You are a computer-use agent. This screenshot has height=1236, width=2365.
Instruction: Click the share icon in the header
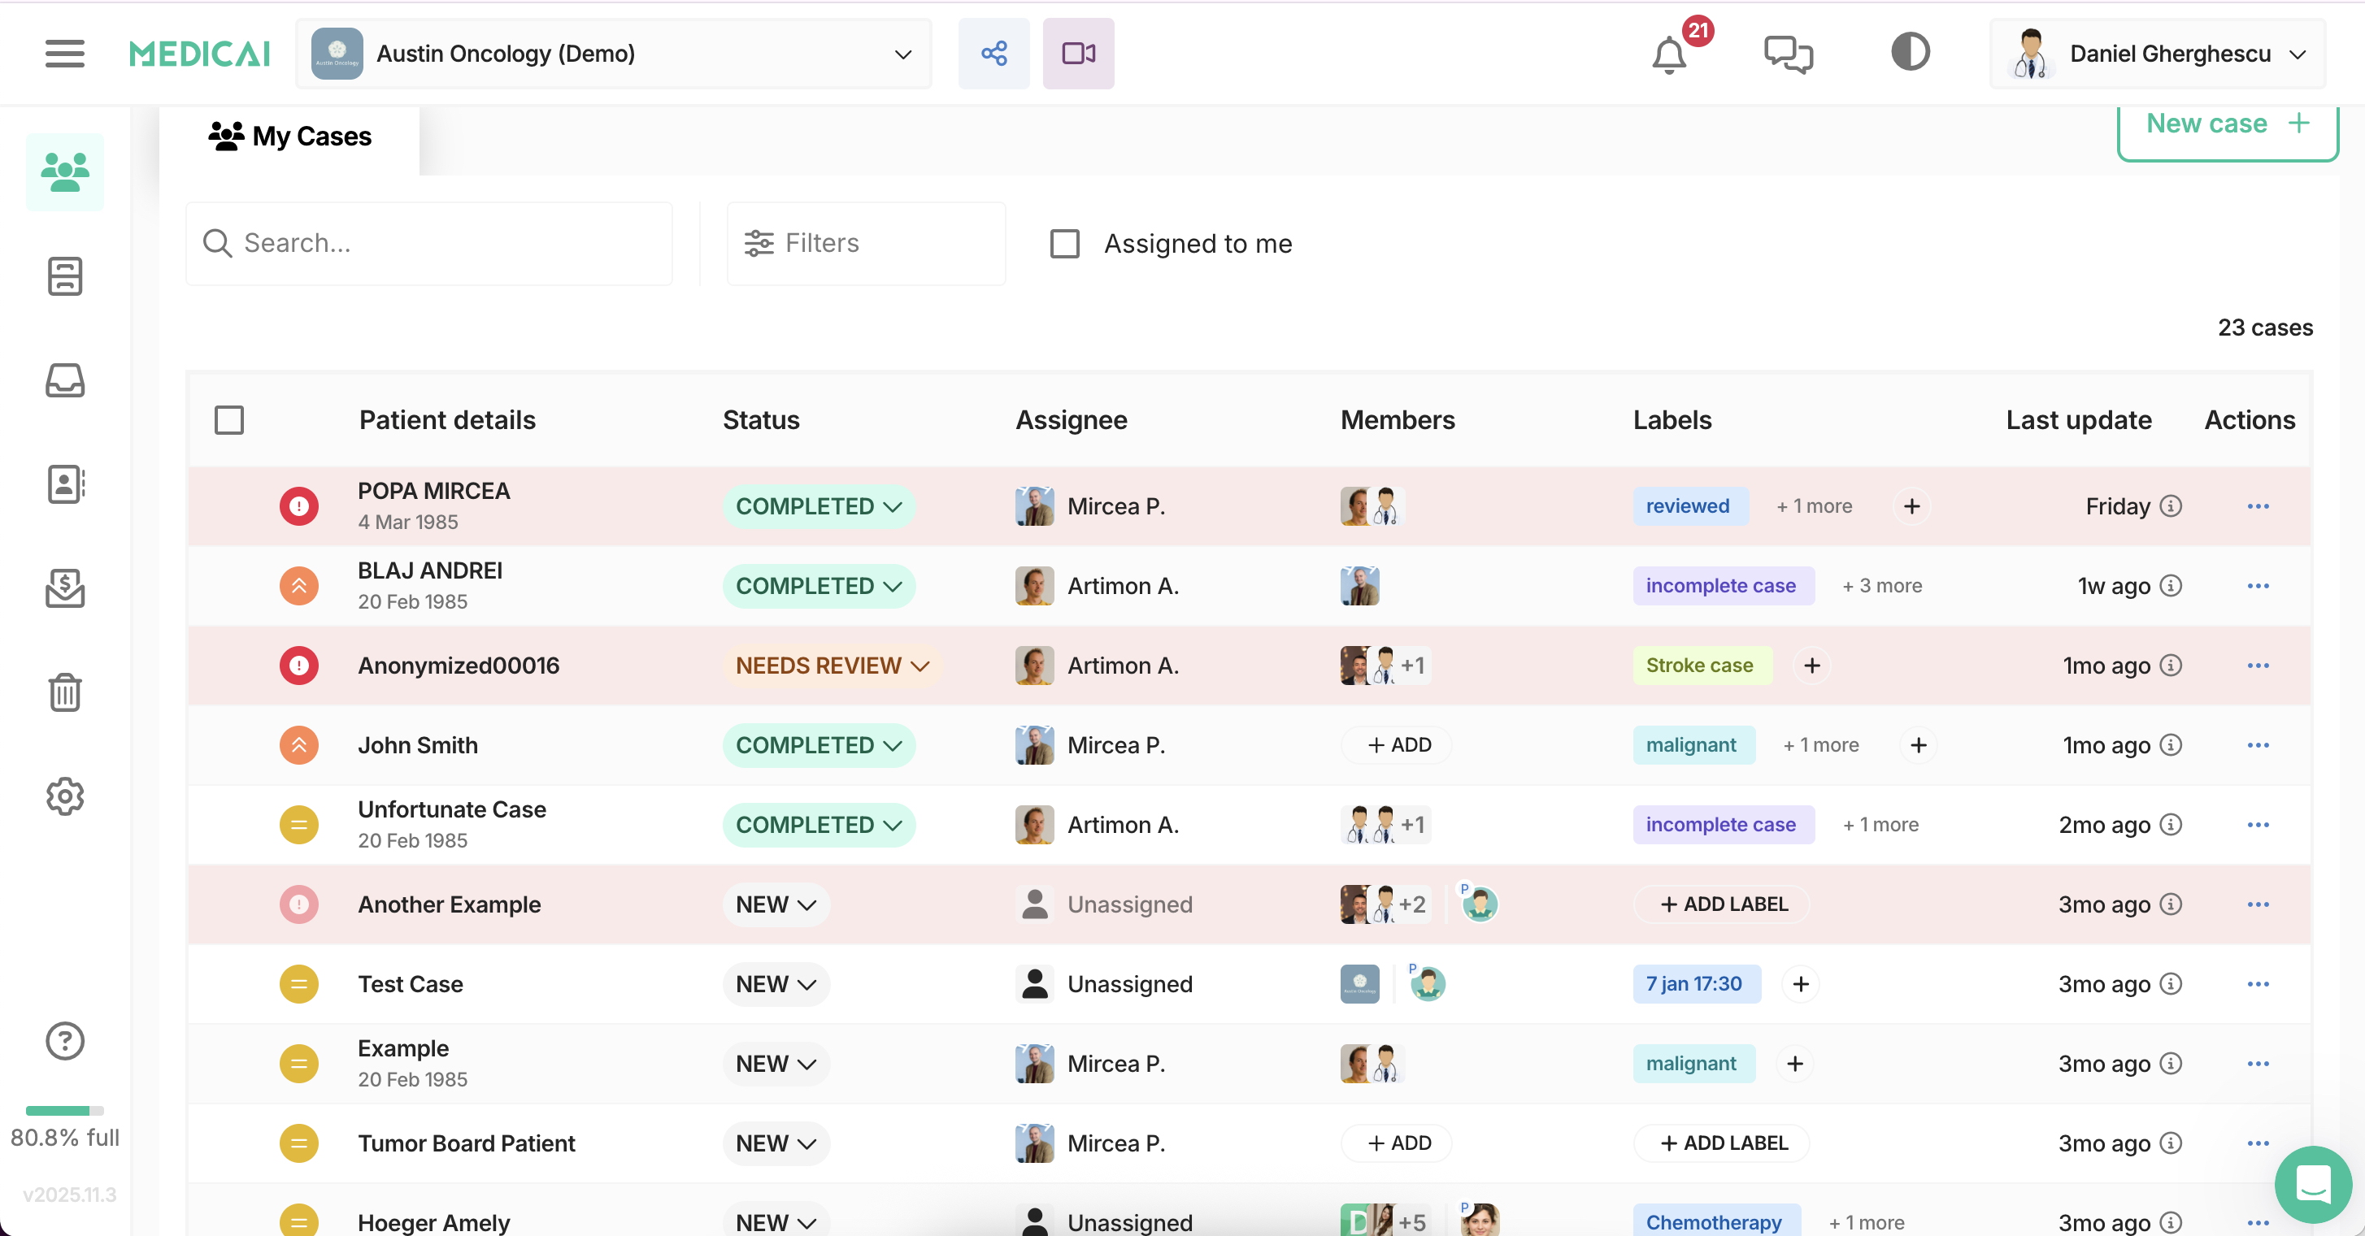pos(993,53)
